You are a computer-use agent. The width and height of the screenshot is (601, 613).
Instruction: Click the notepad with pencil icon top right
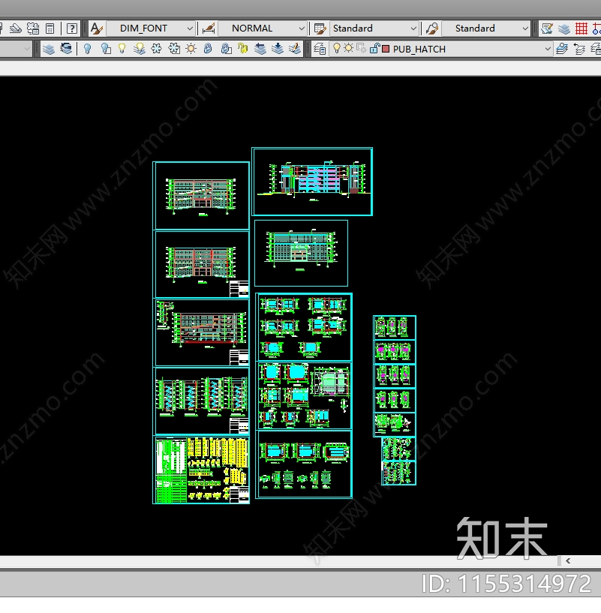[x=547, y=29]
